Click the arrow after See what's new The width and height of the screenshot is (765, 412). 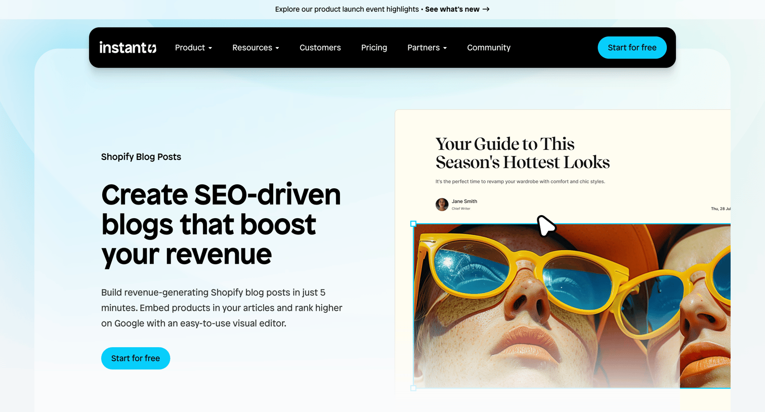tap(486, 9)
